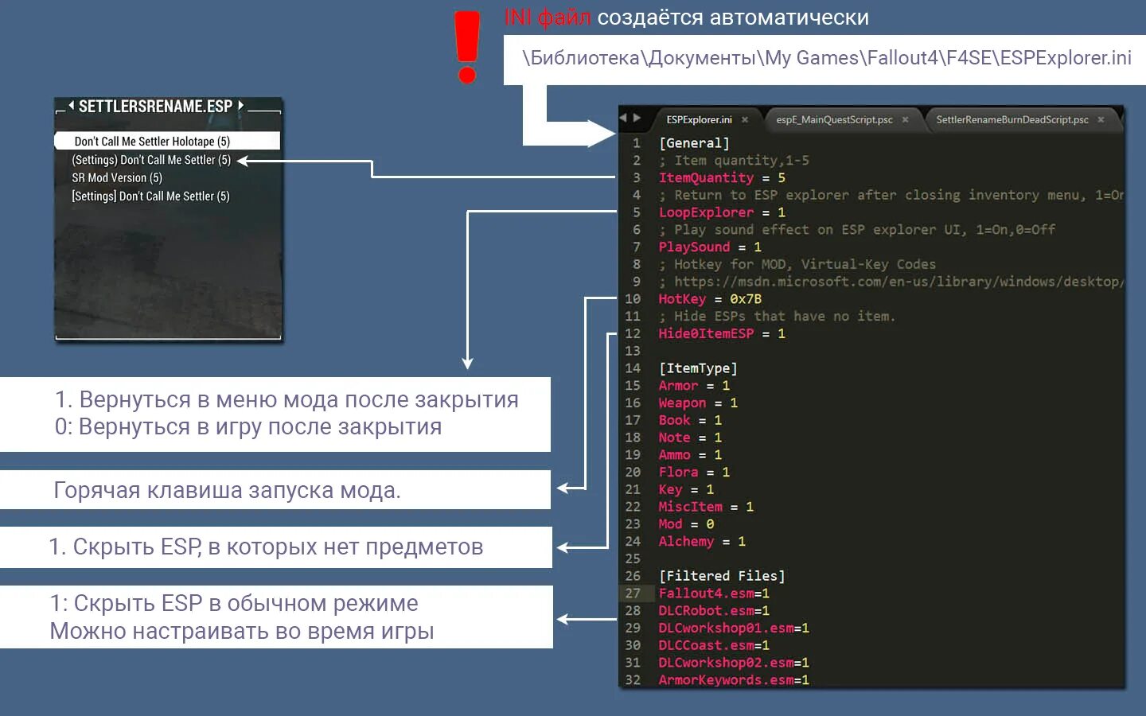Click line number 13 in the gutter

[633, 351]
